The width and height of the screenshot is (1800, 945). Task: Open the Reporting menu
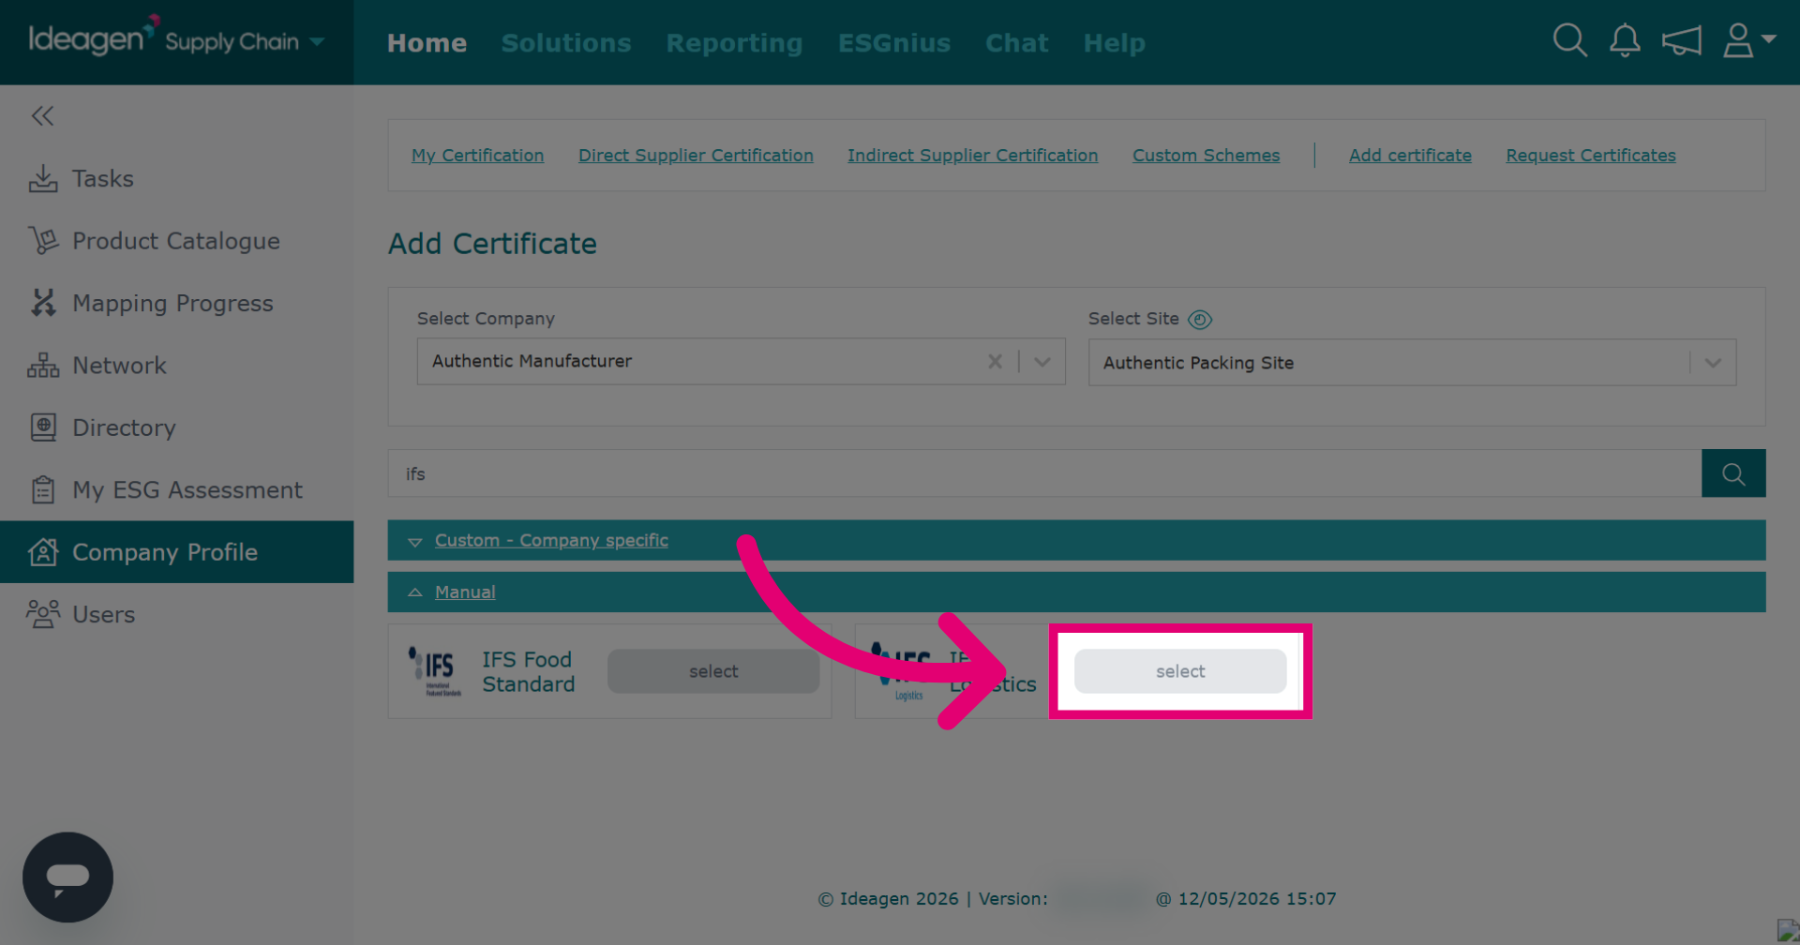point(734,43)
